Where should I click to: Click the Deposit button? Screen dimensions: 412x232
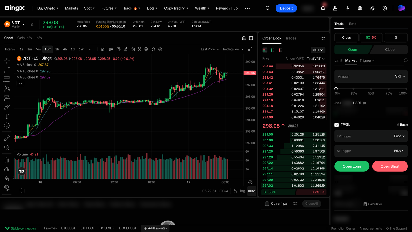[x=286, y=8]
